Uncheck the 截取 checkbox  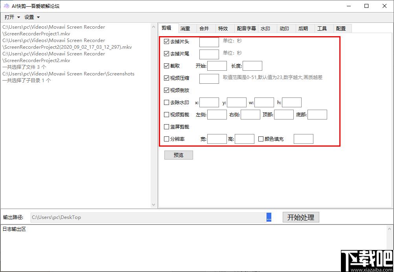166,66
